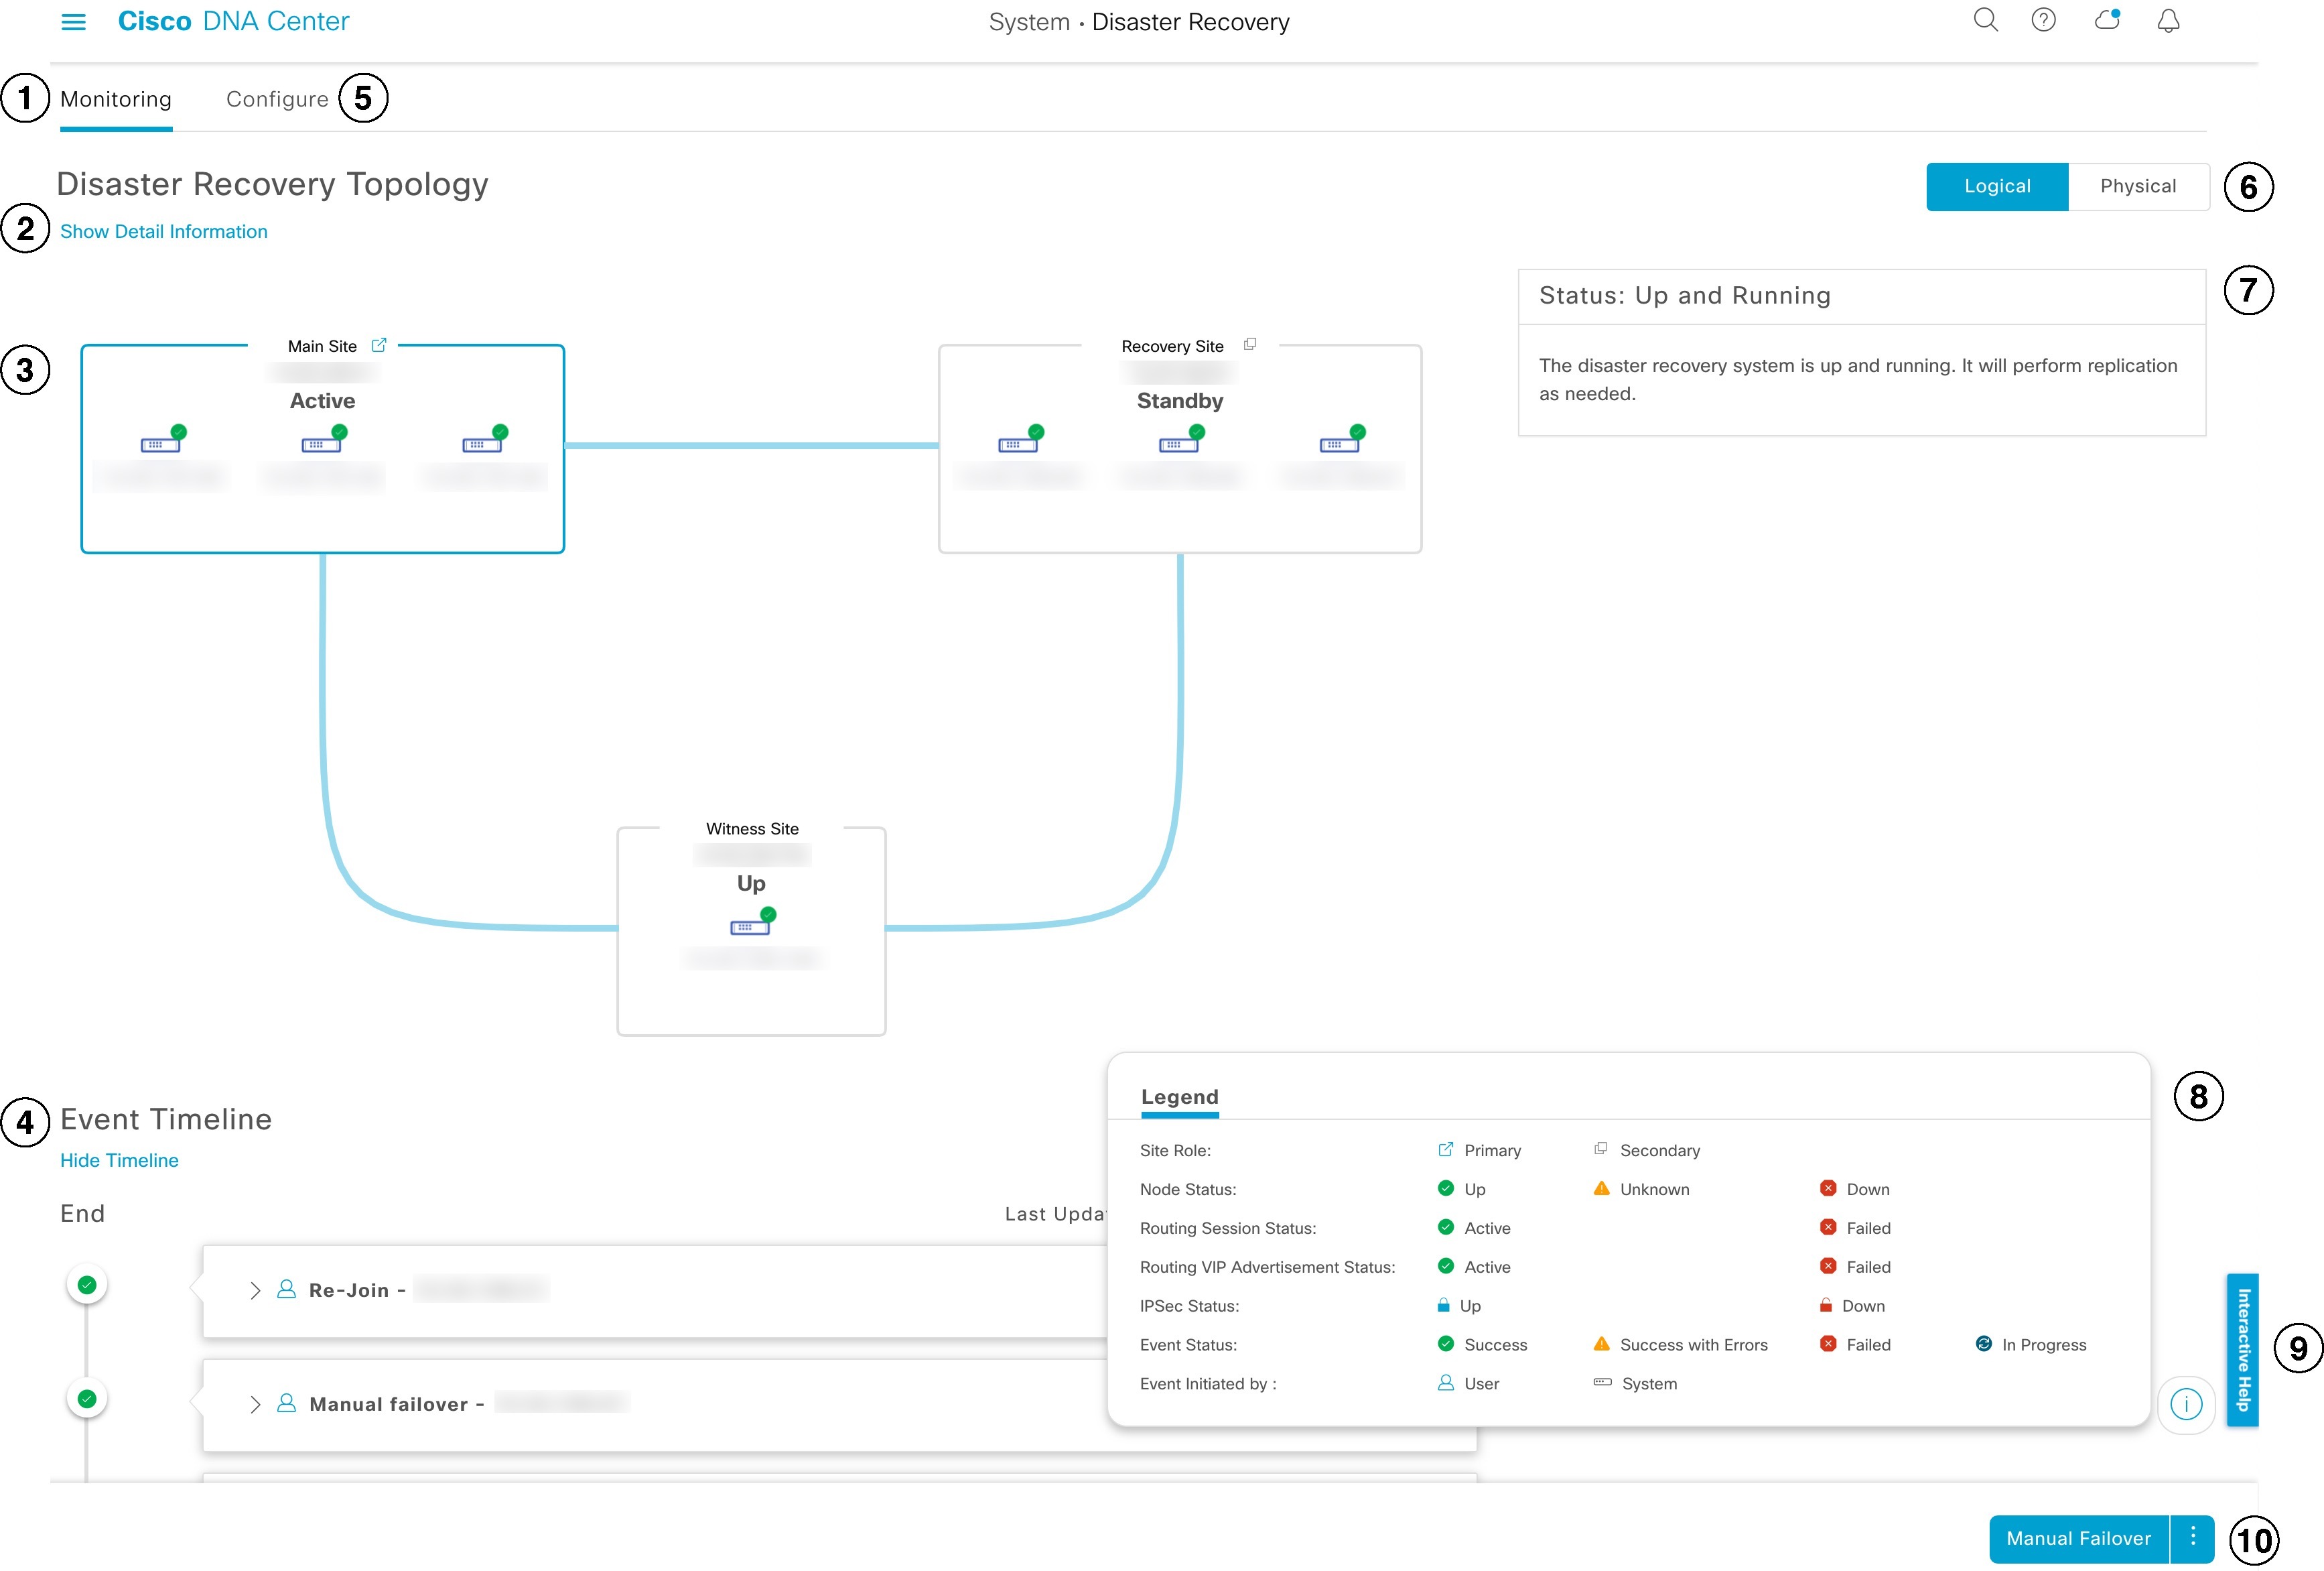The height and width of the screenshot is (1571, 2324).
Task: Click the notifications bell icon
Action: [2169, 20]
